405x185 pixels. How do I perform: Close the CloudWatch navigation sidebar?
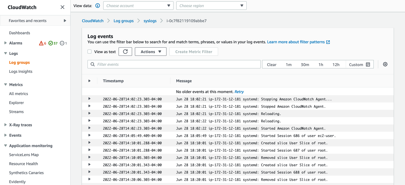click(62, 7)
